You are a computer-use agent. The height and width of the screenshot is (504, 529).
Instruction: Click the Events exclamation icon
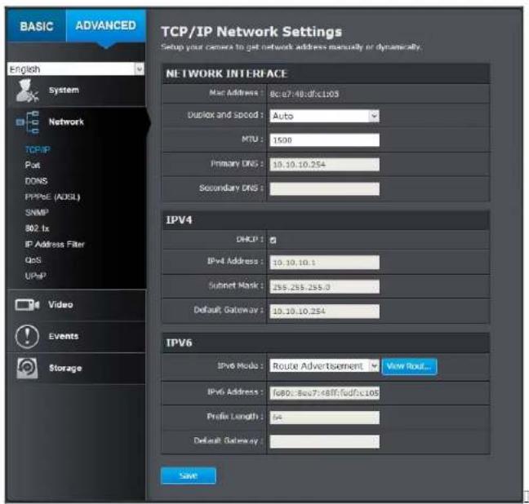tap(27, 336)
